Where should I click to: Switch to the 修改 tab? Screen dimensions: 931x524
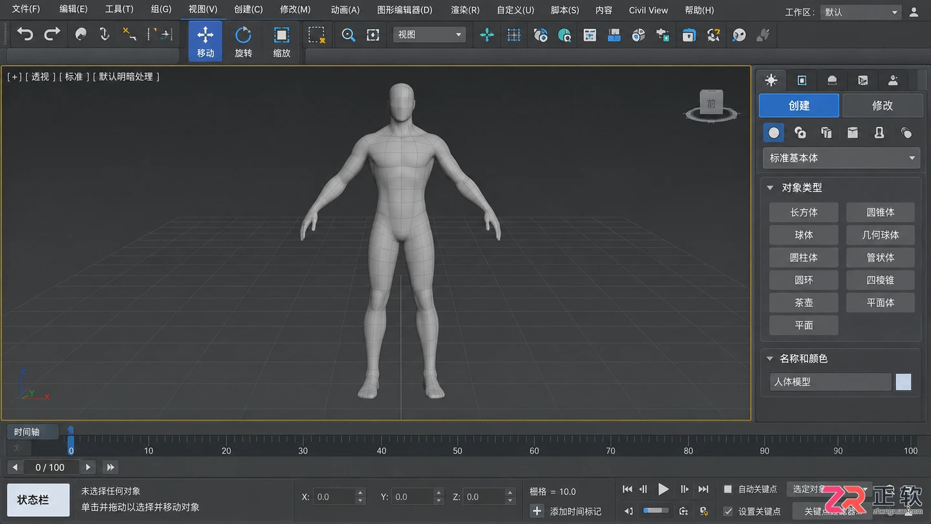click(x=883, y=105)
